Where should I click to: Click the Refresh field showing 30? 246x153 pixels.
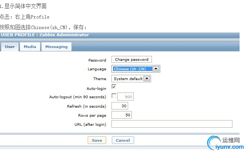120,106
